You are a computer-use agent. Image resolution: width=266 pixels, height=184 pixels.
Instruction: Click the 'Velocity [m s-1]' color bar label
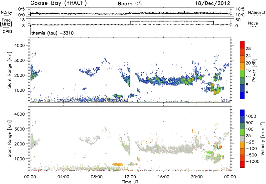[x=263, y=138]
